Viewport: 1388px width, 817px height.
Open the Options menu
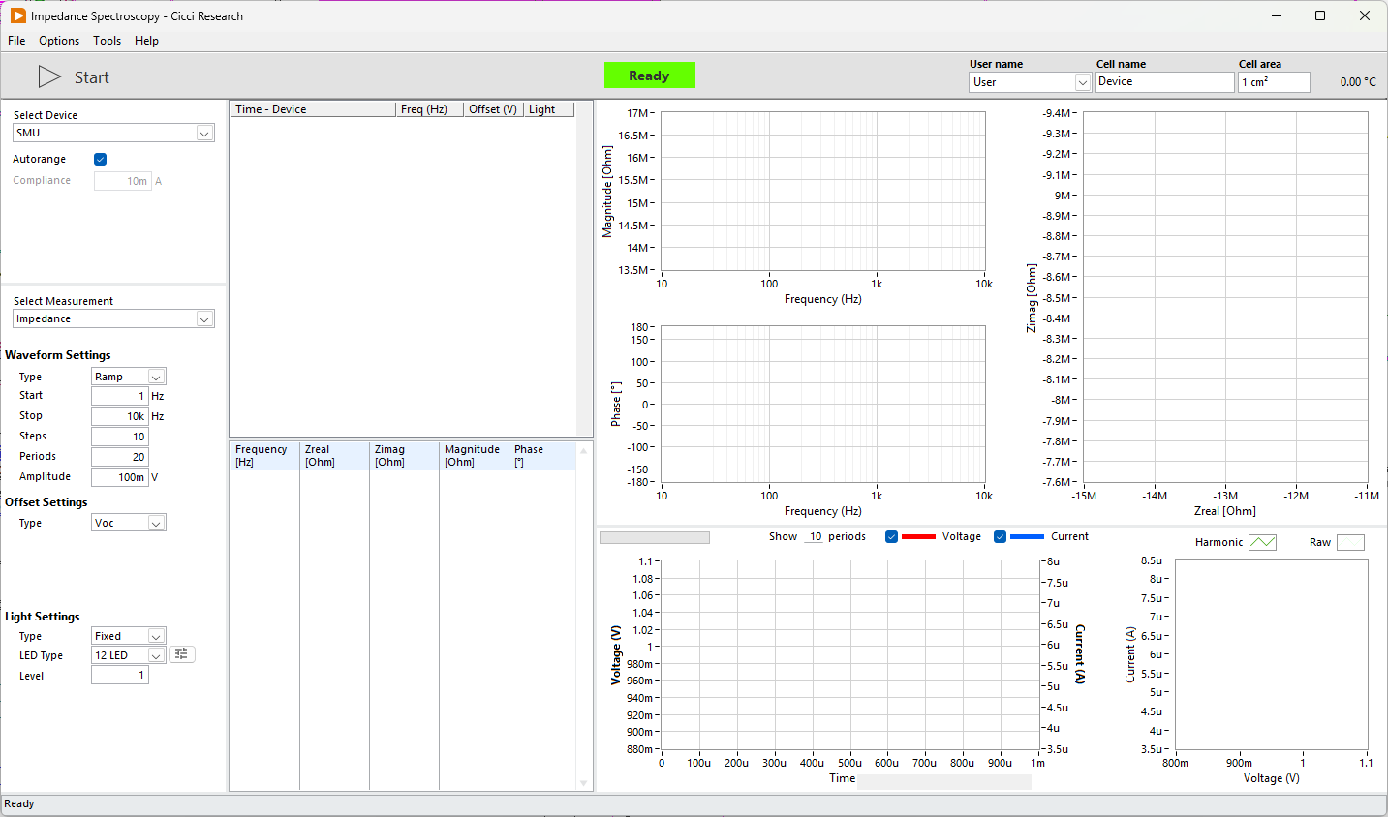pyautogui.click(x=59, y=41)
